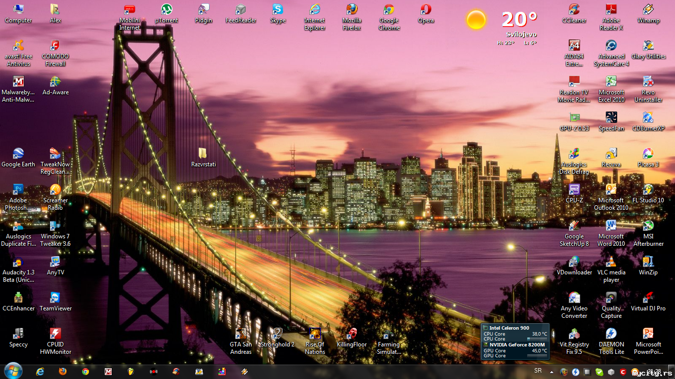This screenshot has height=379, width=675.
Task: Select the TweakNow RegCleaner shortcut
Action: click(x=55, y=161)
